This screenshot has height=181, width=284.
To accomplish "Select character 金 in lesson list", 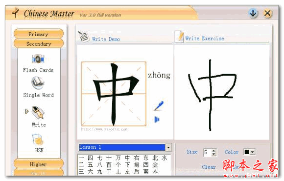I will click(155, 165).
